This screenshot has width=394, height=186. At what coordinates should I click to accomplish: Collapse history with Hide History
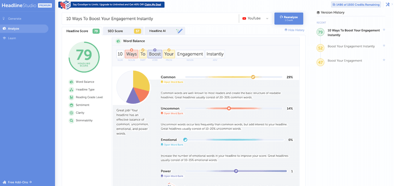294,30
